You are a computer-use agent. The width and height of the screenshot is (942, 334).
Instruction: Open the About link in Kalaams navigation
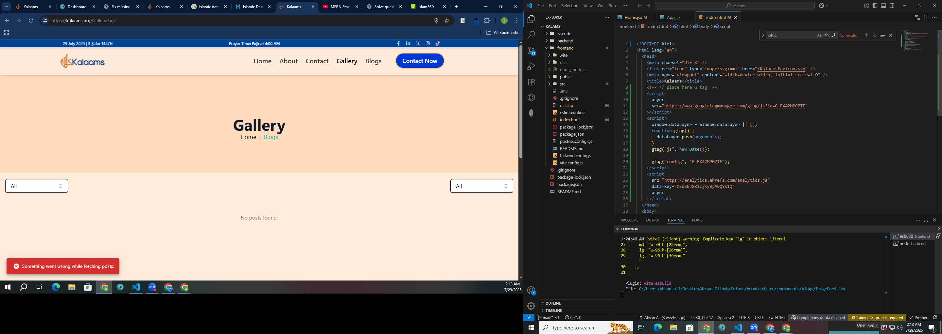click(288, 61)
